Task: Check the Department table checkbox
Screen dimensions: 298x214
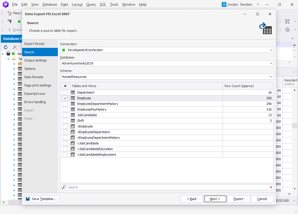Action: pyautogui.click(x=65, y=92)
